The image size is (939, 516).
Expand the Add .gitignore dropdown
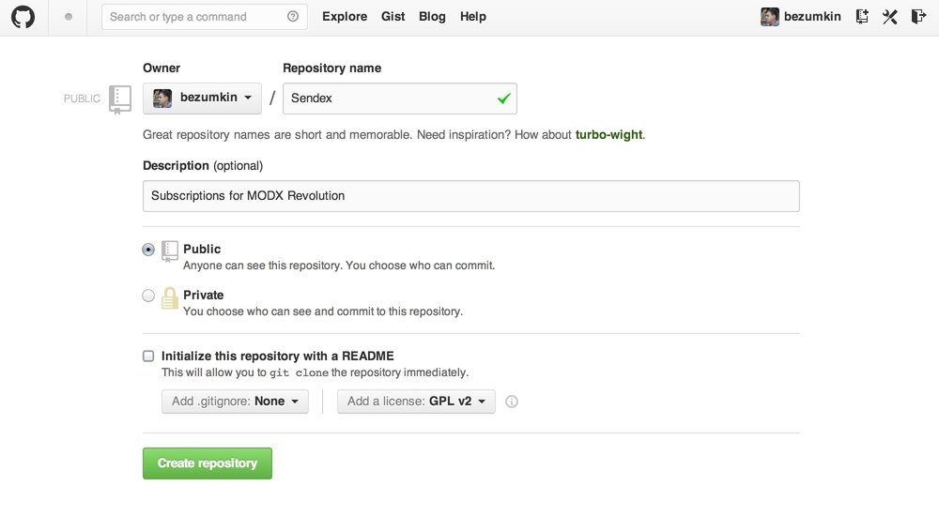235,402
